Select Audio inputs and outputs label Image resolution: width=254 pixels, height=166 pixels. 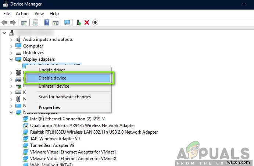tap(48, 39)
